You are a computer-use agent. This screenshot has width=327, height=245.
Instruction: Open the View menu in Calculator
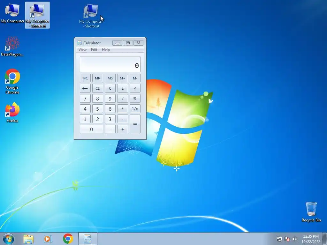(82, 50)
